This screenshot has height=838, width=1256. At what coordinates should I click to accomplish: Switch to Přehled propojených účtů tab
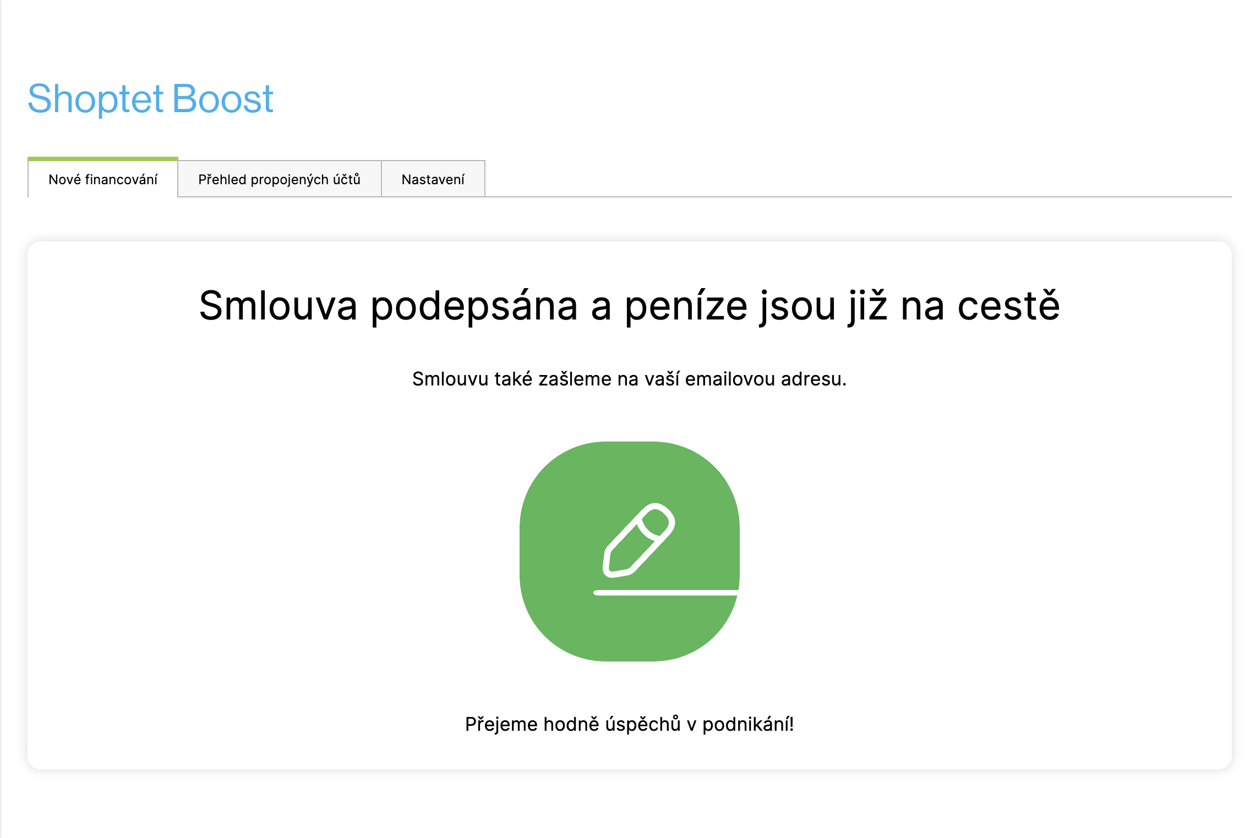(x=280, y=179)
